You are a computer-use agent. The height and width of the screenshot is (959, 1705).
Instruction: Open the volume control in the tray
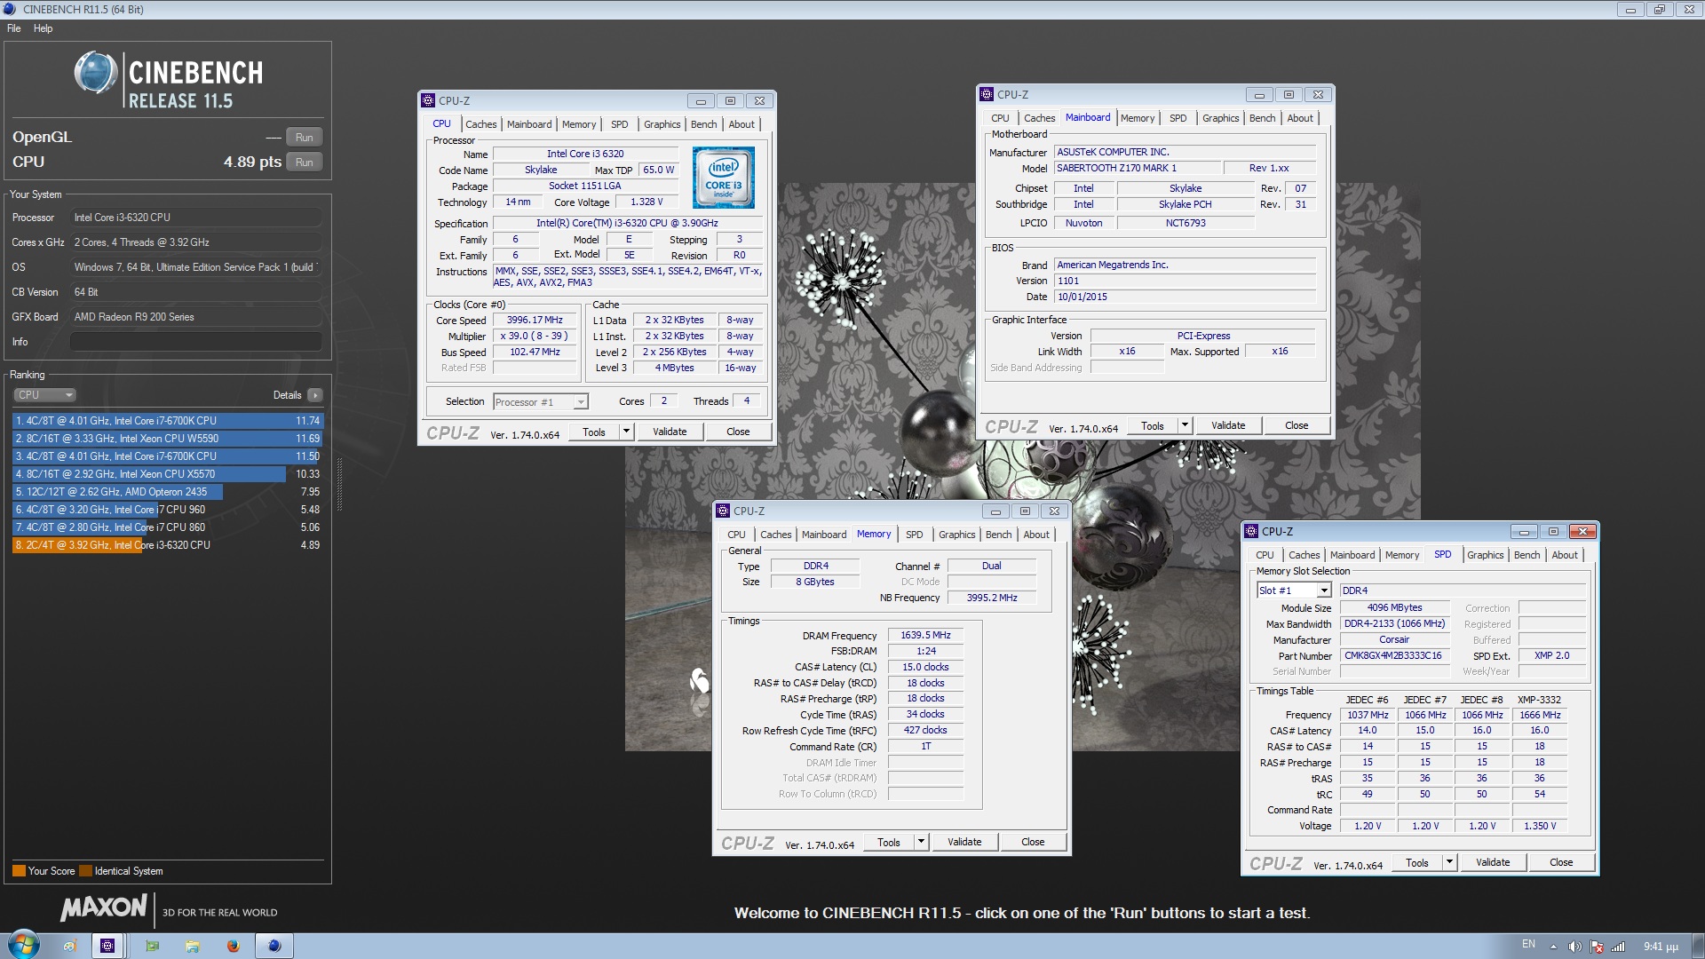coord(1574,947)
